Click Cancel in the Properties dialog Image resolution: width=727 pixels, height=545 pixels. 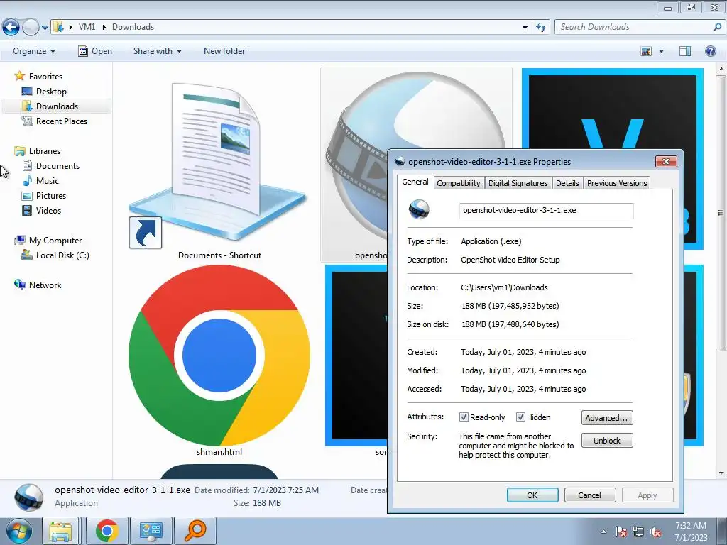coord(590,495)
